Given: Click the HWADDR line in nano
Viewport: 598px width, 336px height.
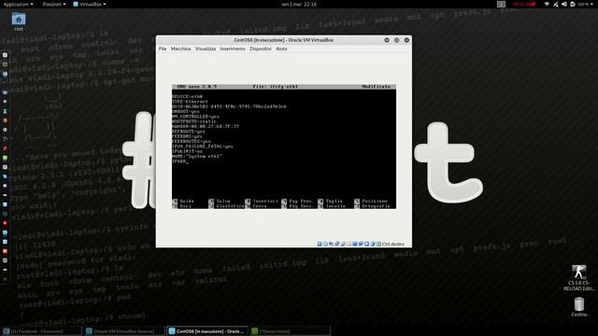Looking at the screenshot, I should [206, 126].
